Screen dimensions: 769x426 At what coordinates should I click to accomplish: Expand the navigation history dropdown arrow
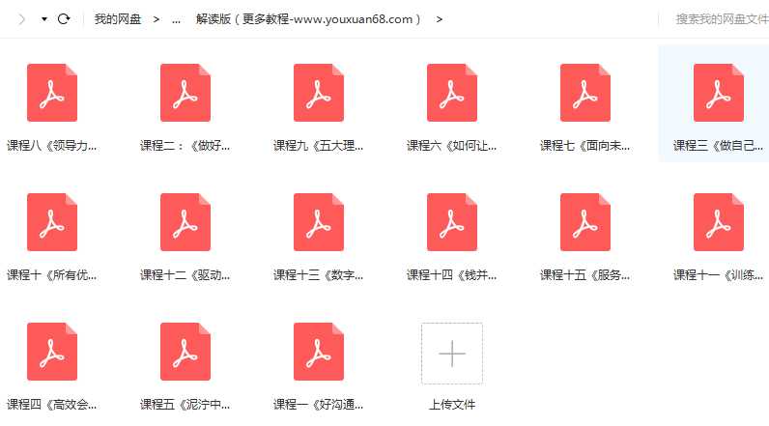tap(44, 19)
